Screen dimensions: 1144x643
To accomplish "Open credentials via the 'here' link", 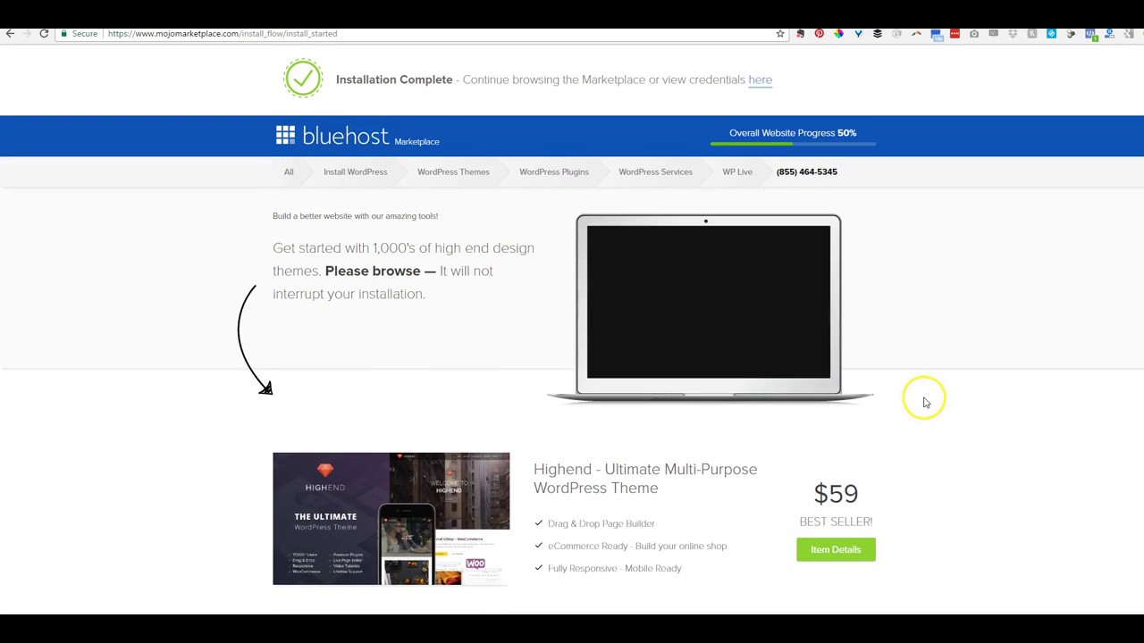I will 760,79.
